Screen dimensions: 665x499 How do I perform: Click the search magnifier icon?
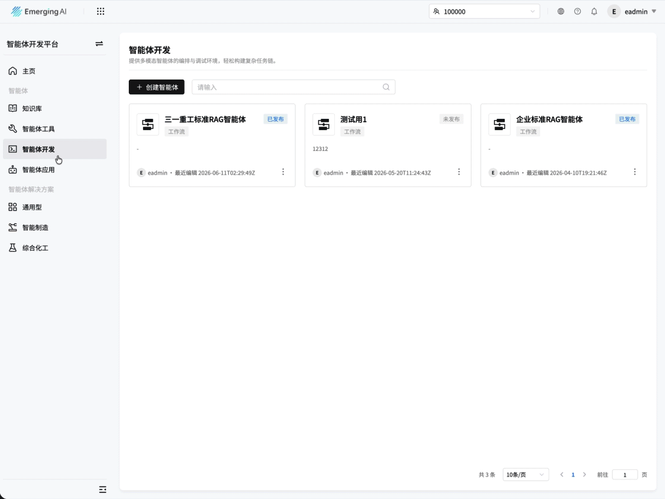pos(386,87)
